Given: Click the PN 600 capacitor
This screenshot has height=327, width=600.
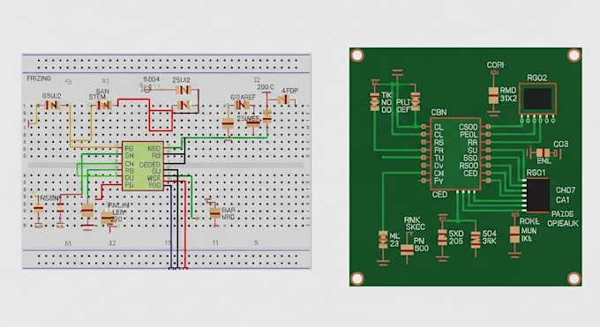Looking at the screenshot, I should point(407,249).
